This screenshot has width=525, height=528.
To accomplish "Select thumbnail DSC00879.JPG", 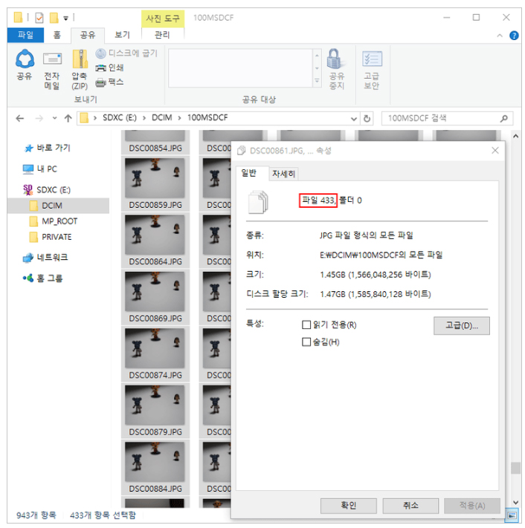I will (x=155, y=411).
